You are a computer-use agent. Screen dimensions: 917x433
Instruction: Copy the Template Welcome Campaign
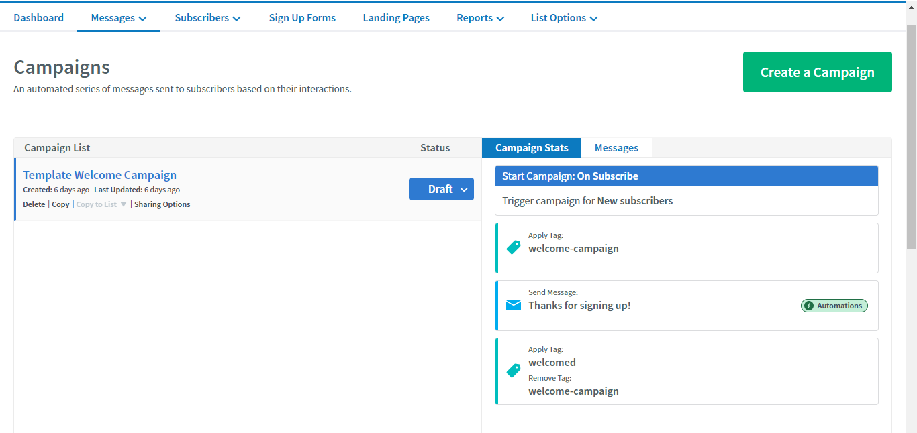click(x=60, y=204)
